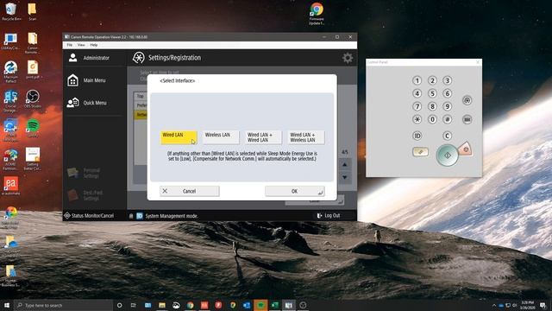Screen dimensions: 552x311
Task: Click the asterisk key on Control Panel
Action: click(417, 119)
